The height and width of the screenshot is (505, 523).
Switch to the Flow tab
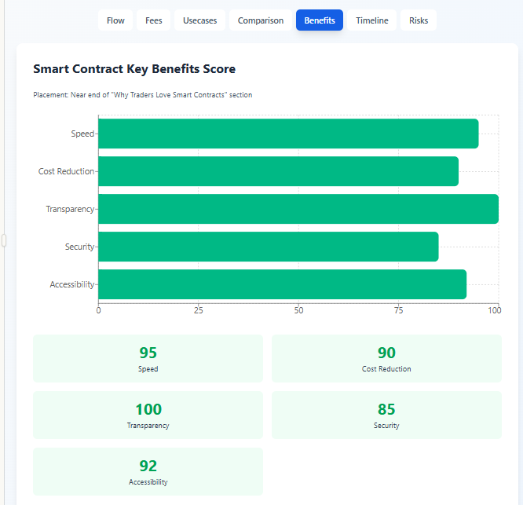click(115, 20)
